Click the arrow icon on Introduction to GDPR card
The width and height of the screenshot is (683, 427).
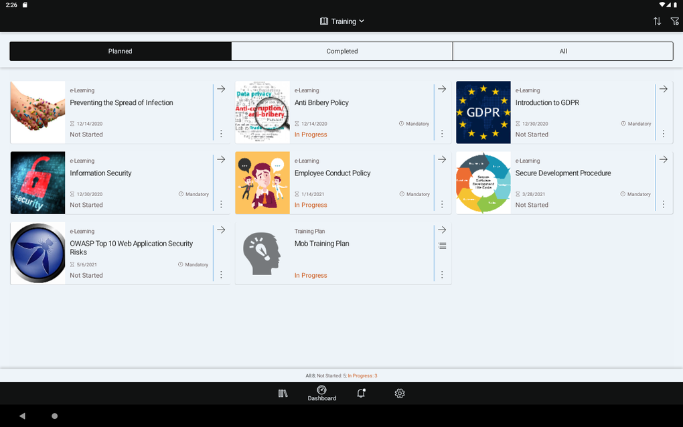tap(663, 88)
